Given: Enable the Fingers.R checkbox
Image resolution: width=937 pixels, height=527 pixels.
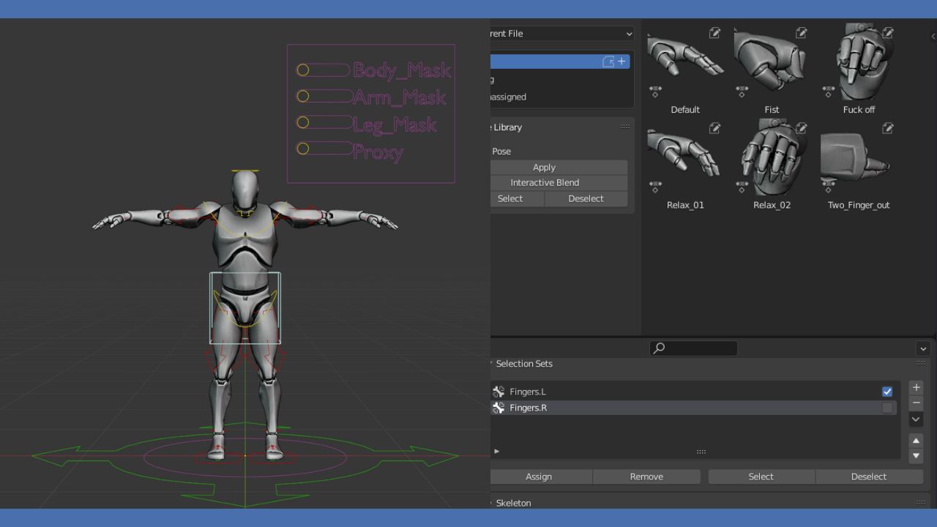Looking at the screenshot, I should click(x=887, y=408).
